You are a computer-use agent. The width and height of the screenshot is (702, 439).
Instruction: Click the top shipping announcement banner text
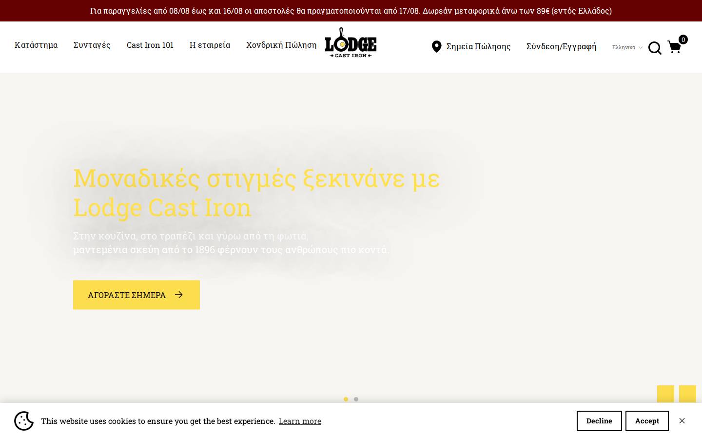[351, 11]
